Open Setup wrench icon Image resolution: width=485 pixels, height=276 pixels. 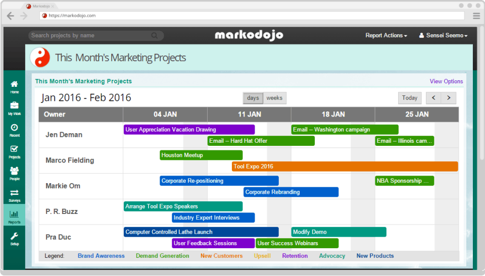pyautogui.click(x=14, y=236)
